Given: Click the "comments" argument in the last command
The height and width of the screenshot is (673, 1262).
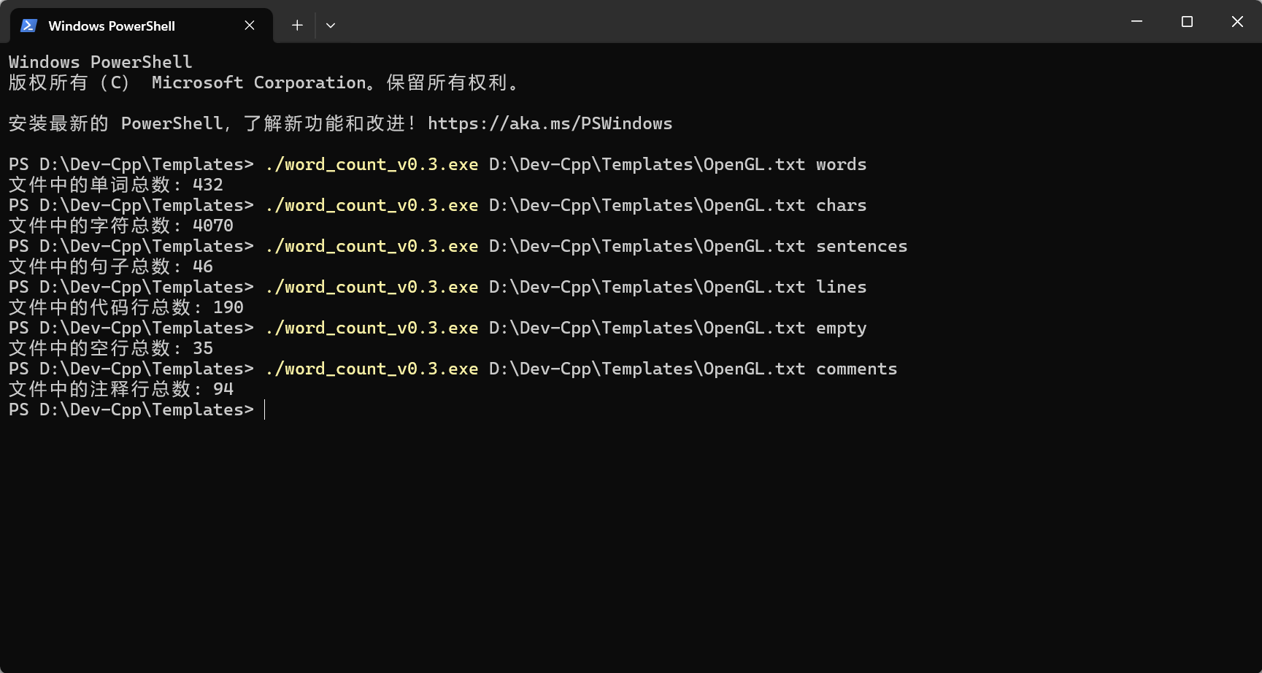Looking at the screenshot, I should [x=856, y=369].
